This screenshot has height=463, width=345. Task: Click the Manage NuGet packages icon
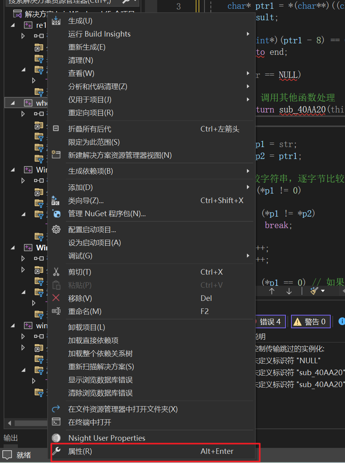click(x=56, y=214)
